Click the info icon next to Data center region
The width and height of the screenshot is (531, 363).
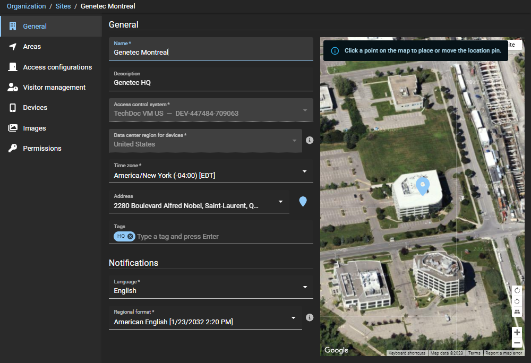coord(310,140)
